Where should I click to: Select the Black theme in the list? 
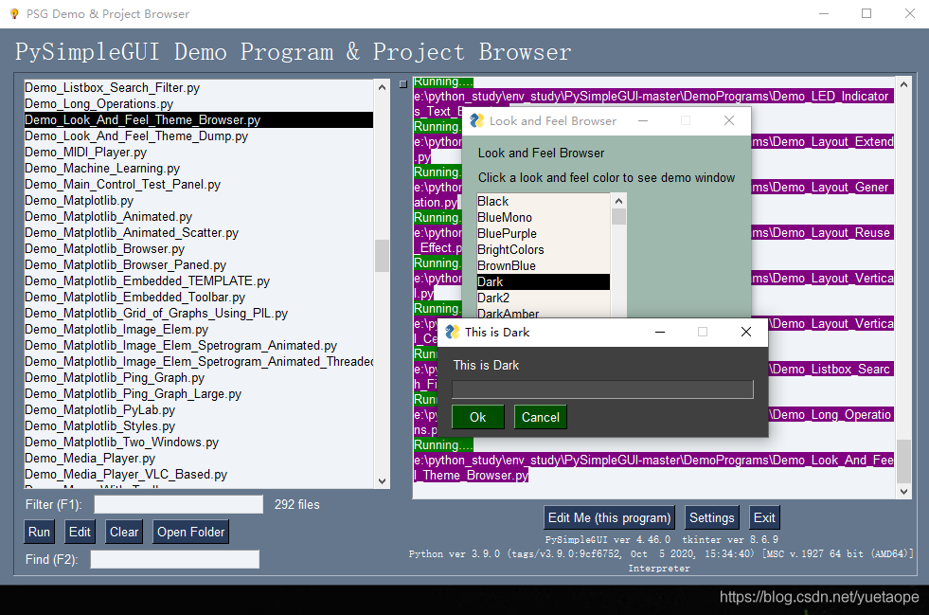tap(544, 202)
